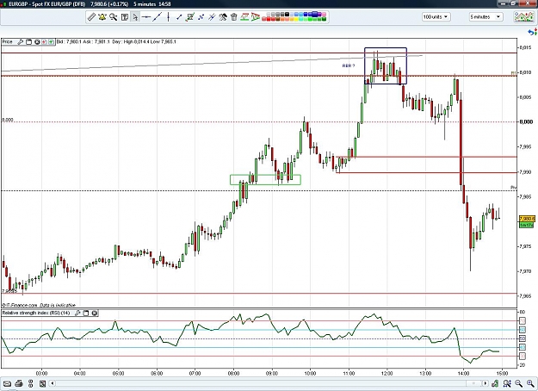The image size is (538, 391).
Task: Print the chart using printer icon
Action: coord(19,383)
